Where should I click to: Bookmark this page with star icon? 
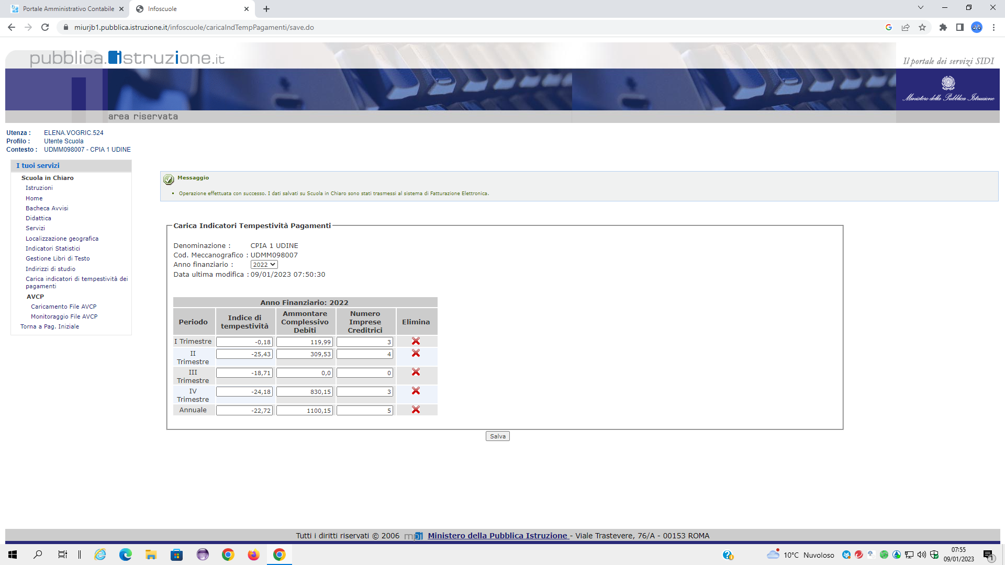tap(922, 27)
